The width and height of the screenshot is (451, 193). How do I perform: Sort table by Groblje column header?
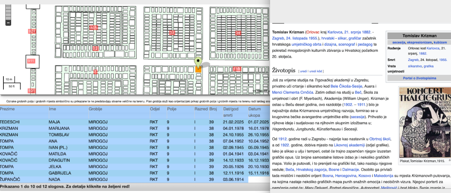pos(96,109)
